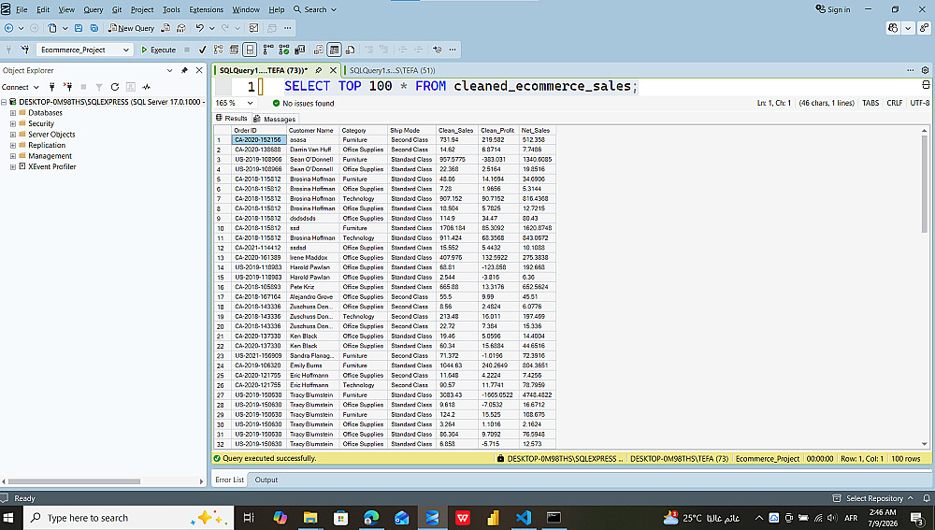The height and width of the screenshot is (530, 935).
Task: Open the Query menu
Action: point(93,9)
